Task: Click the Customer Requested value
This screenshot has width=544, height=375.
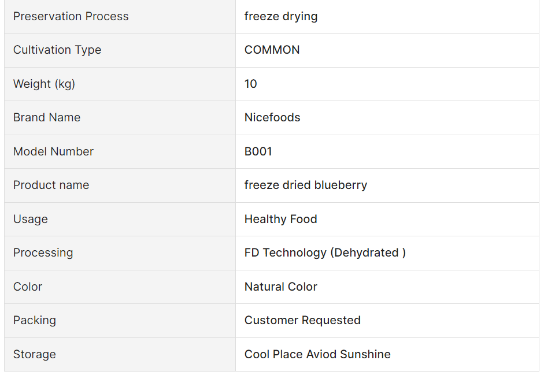Action: coord(302,320)
